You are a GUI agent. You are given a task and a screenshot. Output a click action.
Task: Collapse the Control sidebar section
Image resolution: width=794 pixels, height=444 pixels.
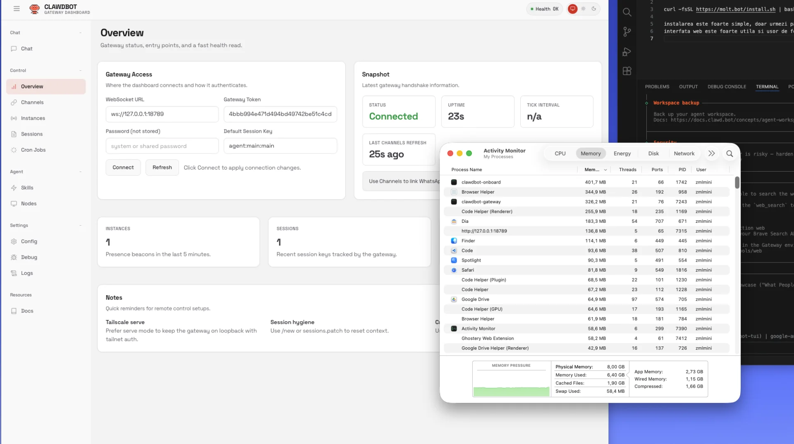point(80,70)
